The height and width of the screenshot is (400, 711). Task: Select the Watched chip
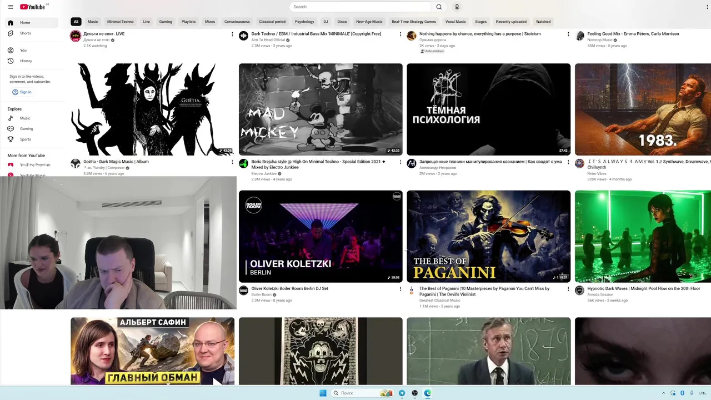(543, 22)
